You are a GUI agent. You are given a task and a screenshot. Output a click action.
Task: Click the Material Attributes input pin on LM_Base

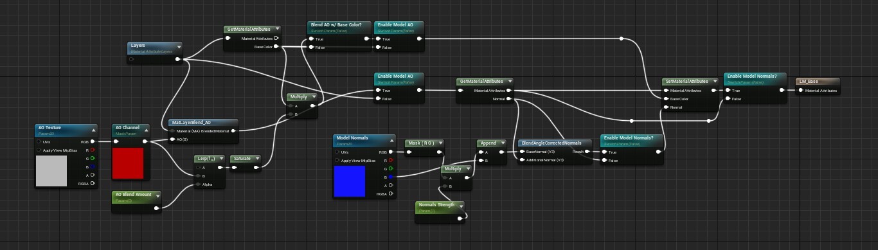(801, 91)
